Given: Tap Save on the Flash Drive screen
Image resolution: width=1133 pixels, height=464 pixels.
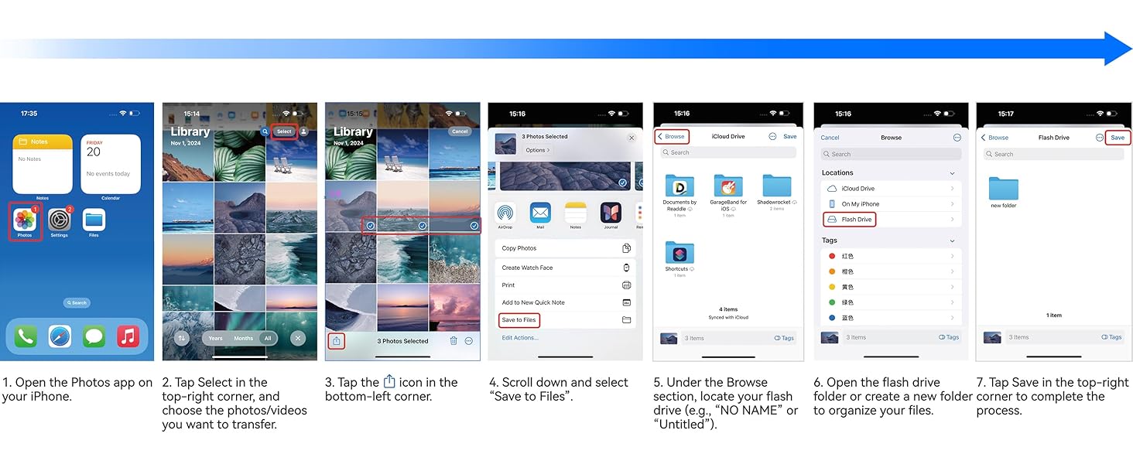Looking at the screenshot, I should click(x=1118, y=138).
